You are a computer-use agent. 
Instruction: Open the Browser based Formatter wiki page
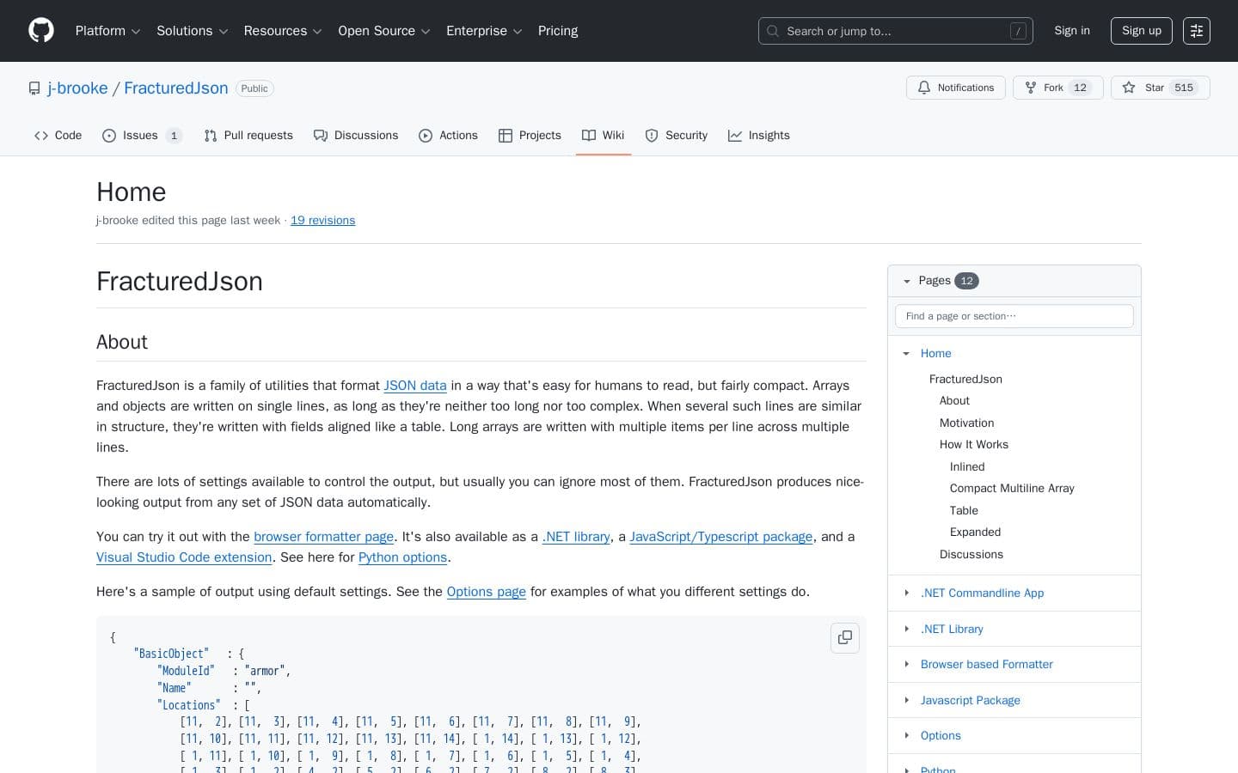pos(987,665)
